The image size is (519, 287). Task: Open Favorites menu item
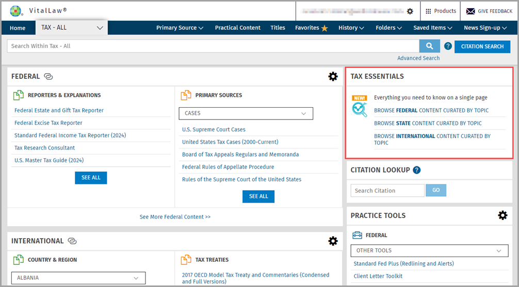pyautogui.click(x=307, y=28)
